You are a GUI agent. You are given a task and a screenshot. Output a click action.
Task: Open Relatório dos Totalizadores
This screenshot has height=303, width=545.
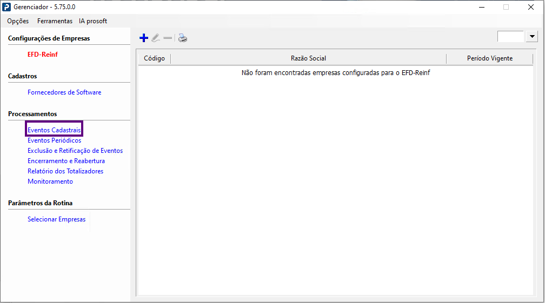[x=65, y=171]
